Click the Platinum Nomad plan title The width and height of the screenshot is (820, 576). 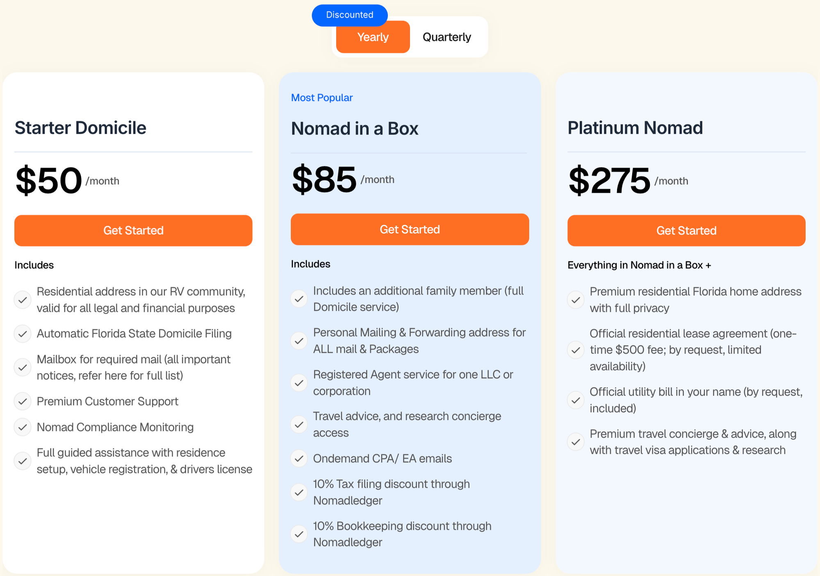(x=635, y=128)
